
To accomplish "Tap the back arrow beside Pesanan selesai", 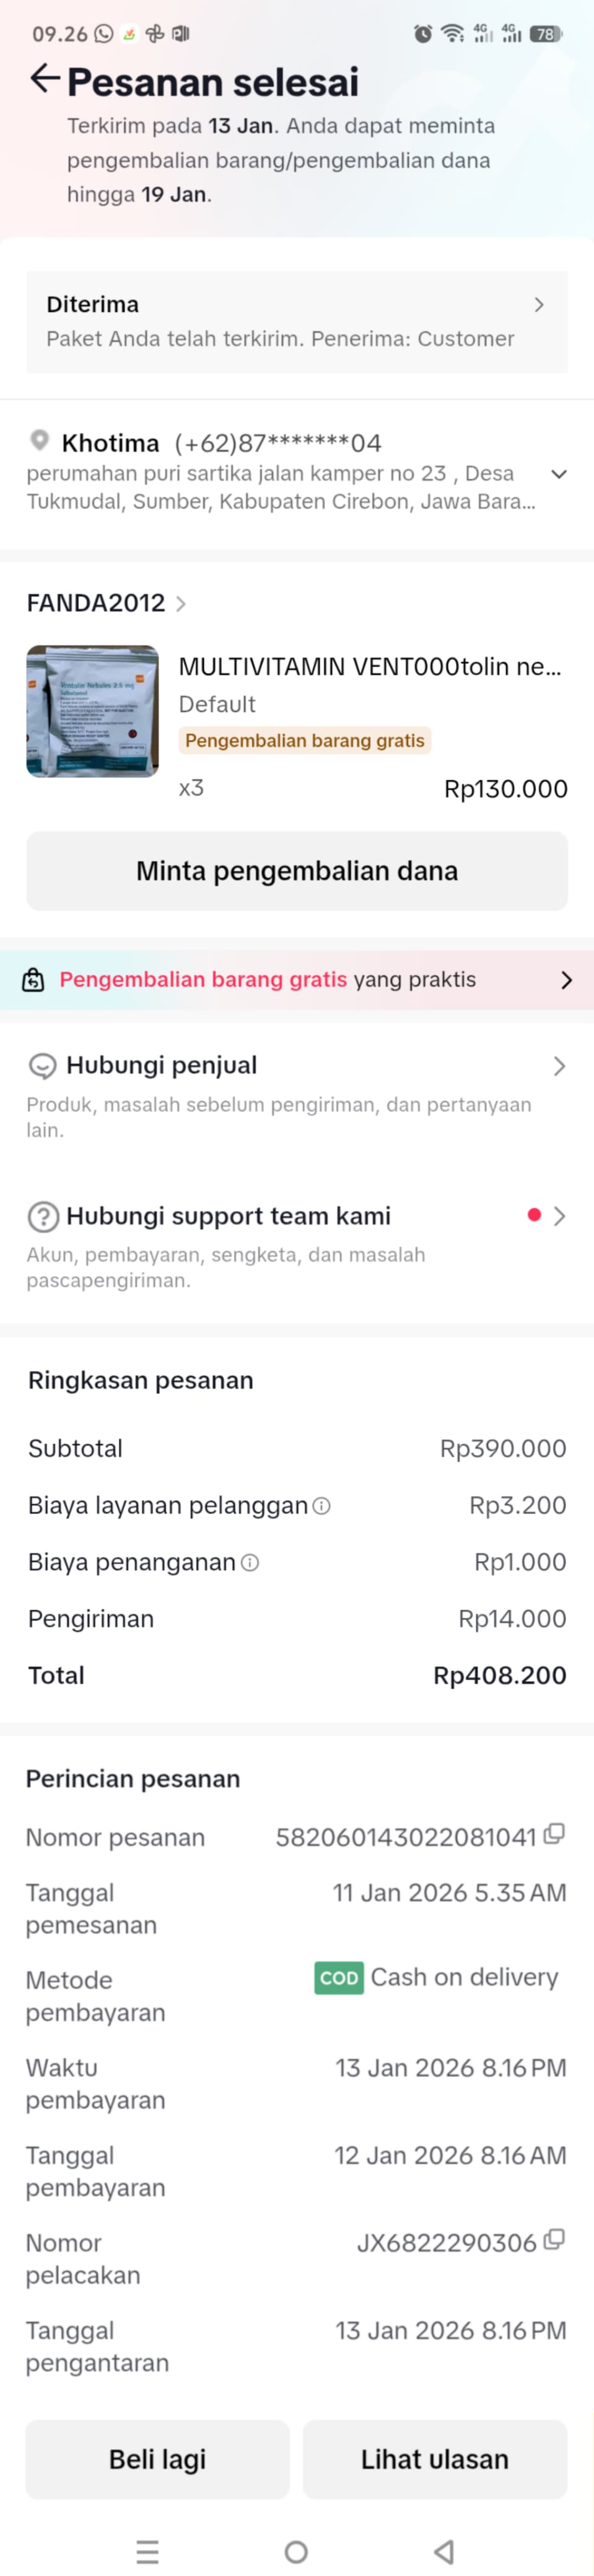I will point(44,79).
